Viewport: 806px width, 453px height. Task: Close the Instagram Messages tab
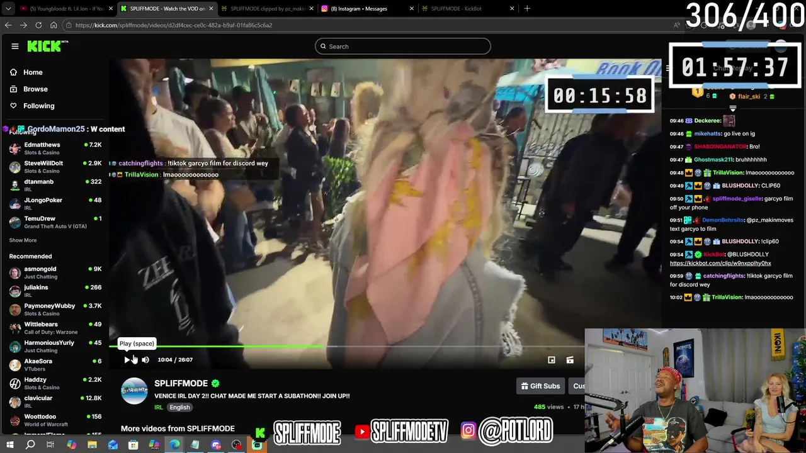(x=412, y=9)
